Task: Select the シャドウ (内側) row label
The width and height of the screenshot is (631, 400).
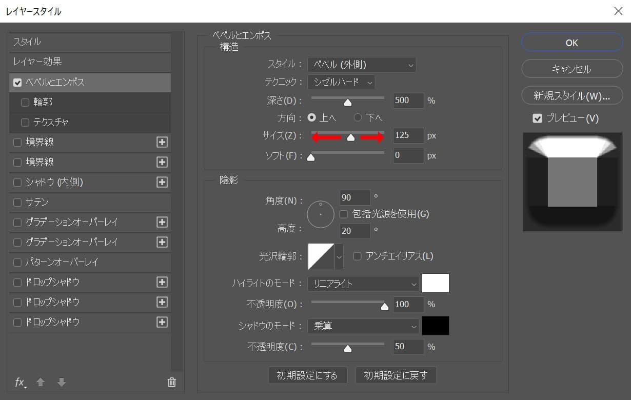Action: pos(54,182)
